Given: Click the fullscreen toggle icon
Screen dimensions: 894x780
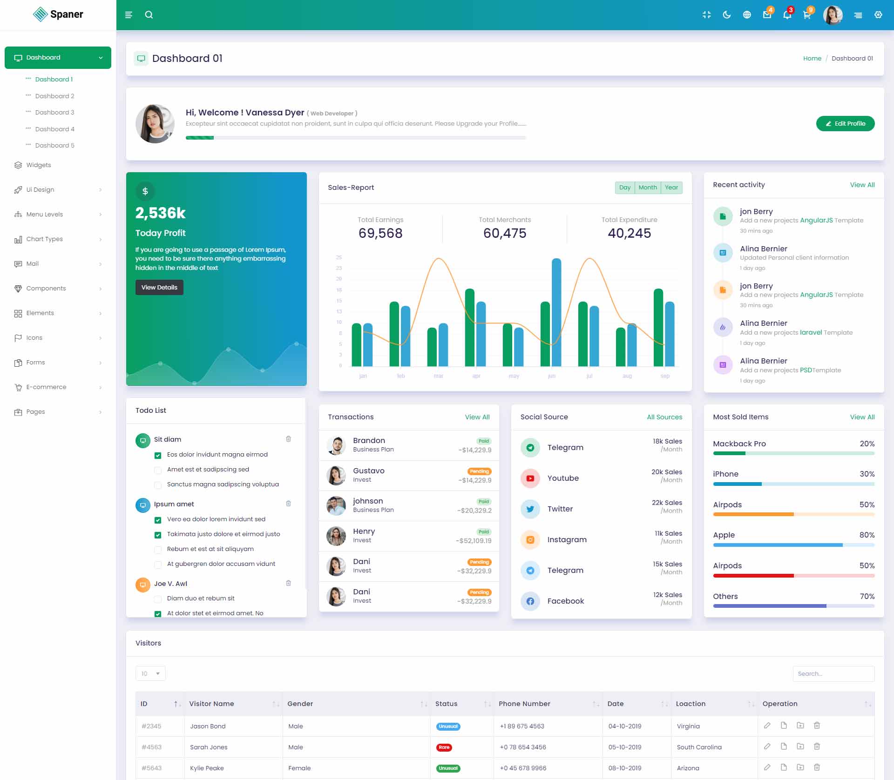Looking at the screenshot, I should (706, 15).
